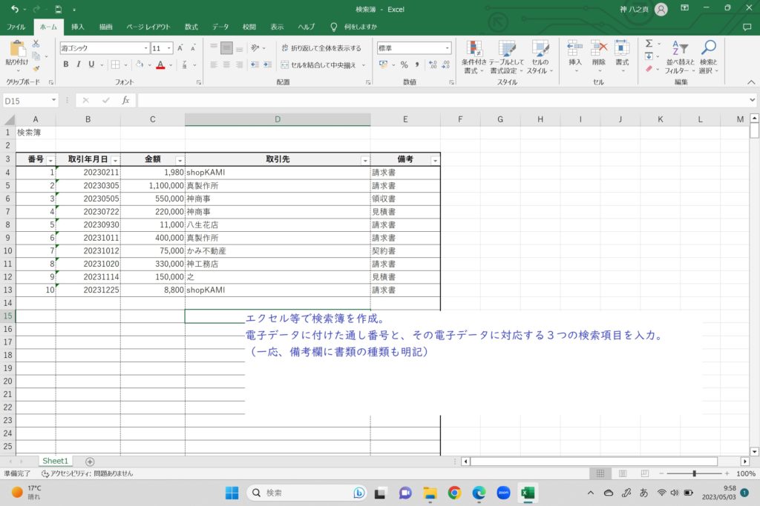The width and height of the screenshot is (760, 506).
Task: Click the Find & Select (検索と選択) magnifier icon
Action: tap(709, 50)
